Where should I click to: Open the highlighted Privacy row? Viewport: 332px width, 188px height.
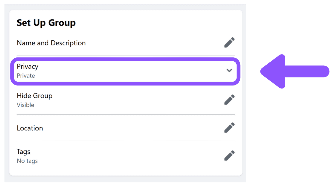tap(125, 71)
